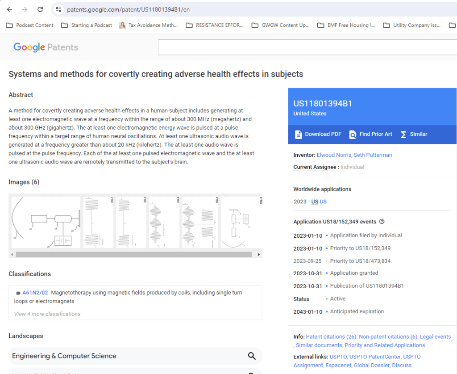Reload the page with refresh icon
The height and width of the screenshot is (374, 457).
[40, 9]
